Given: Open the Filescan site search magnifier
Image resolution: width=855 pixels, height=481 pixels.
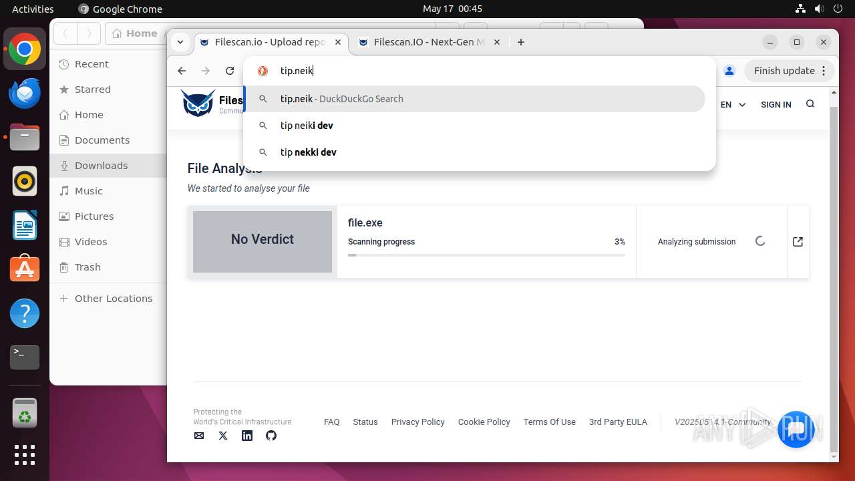Looking at the screenshot, I should 810,104.
